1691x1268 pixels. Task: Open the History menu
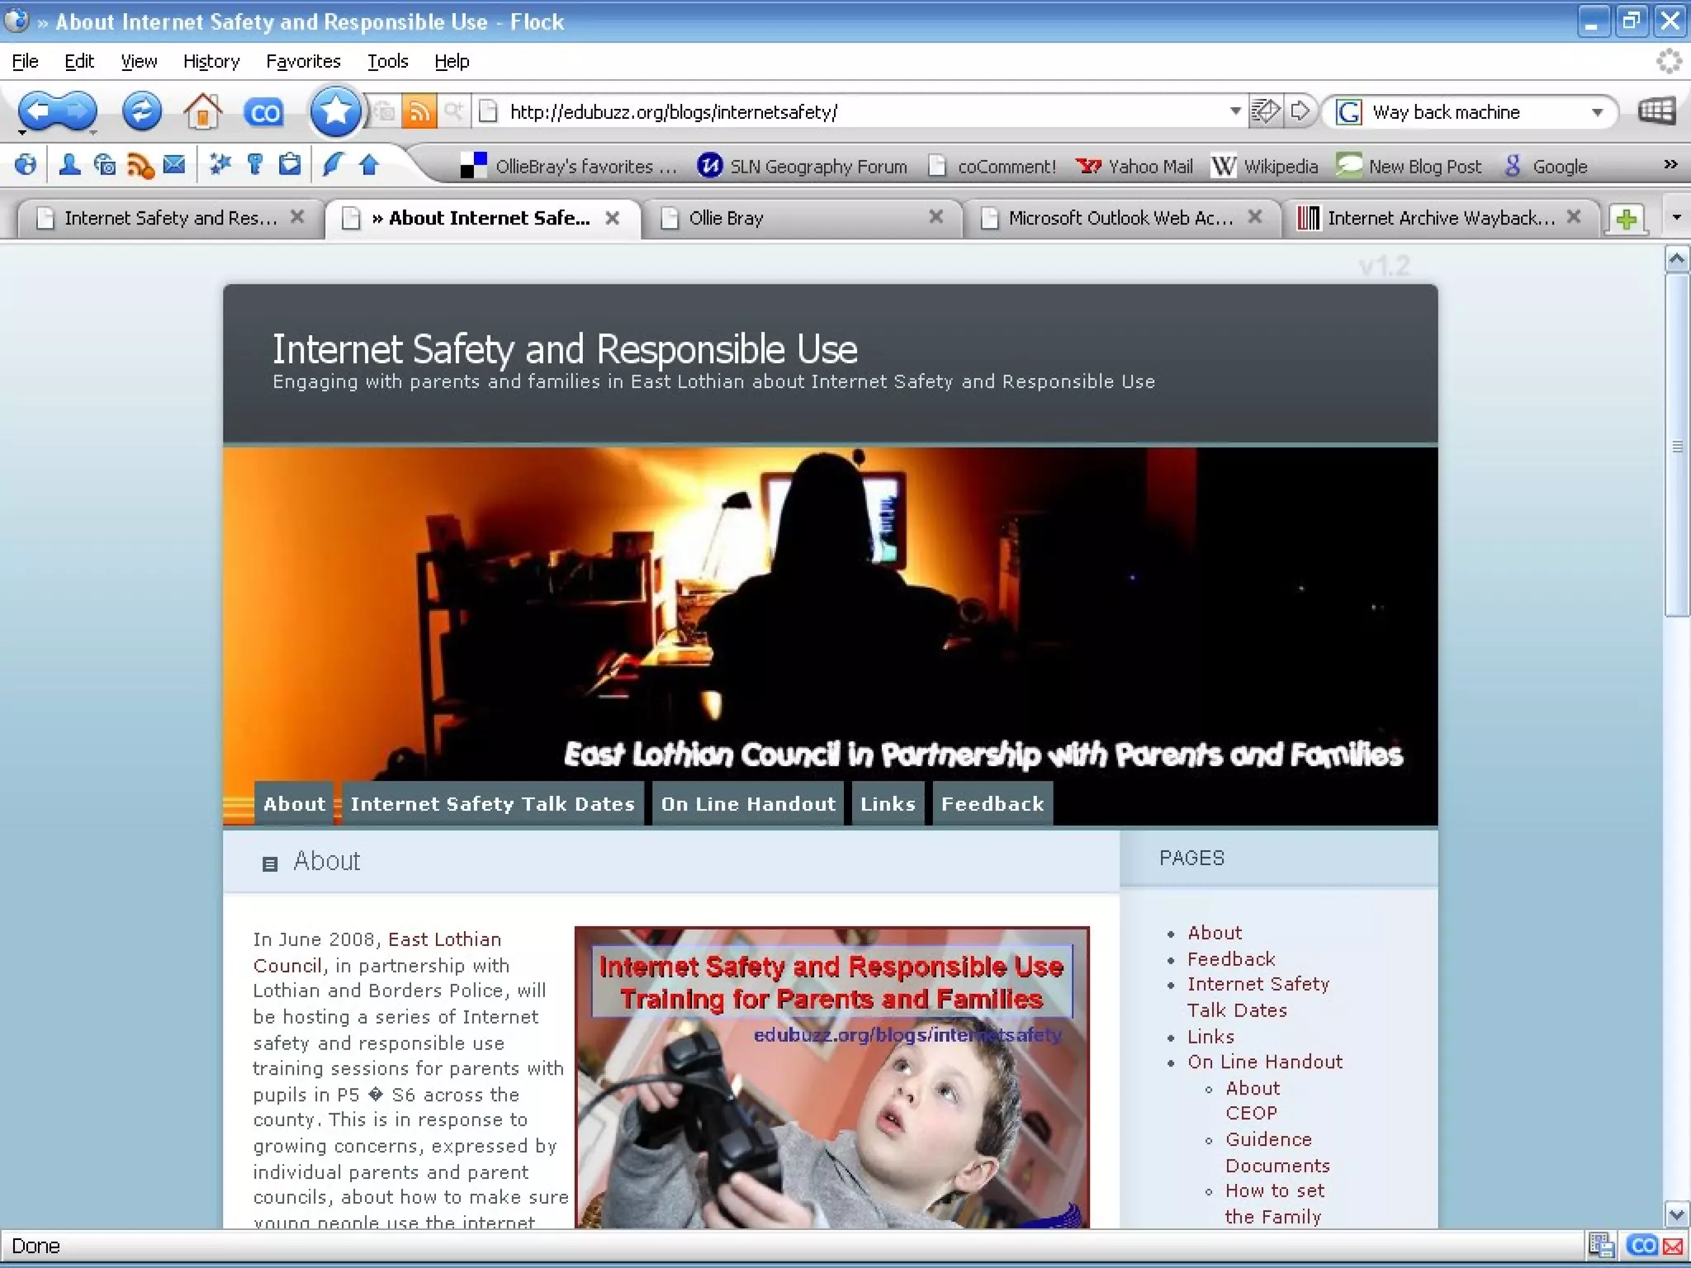(x=211, y=61)
